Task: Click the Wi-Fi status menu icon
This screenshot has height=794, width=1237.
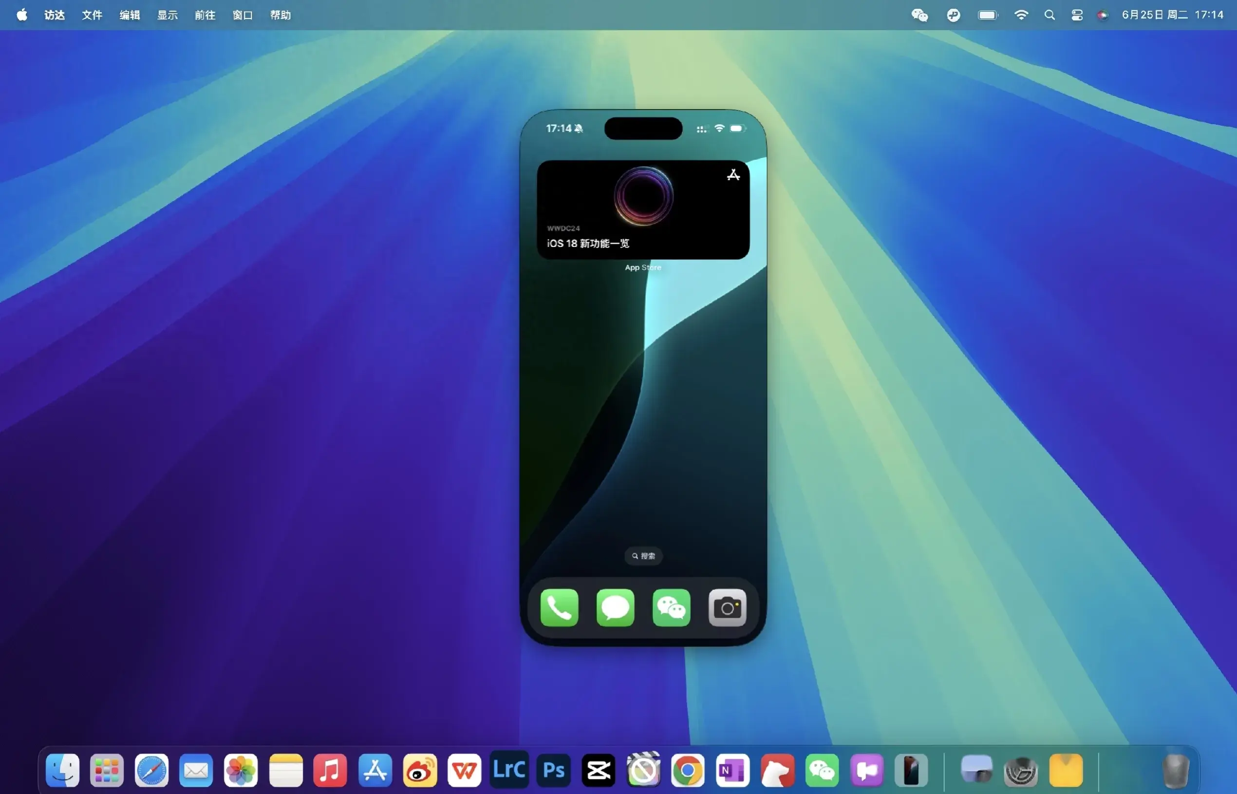Action: [x=1021, y=15]
